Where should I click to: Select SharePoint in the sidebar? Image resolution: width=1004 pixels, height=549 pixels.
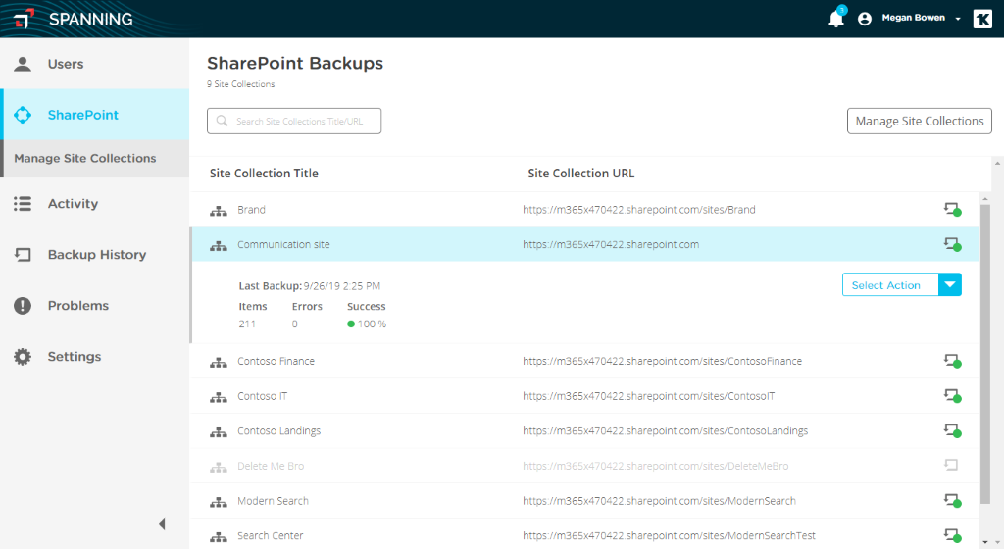tap(95, 115)
